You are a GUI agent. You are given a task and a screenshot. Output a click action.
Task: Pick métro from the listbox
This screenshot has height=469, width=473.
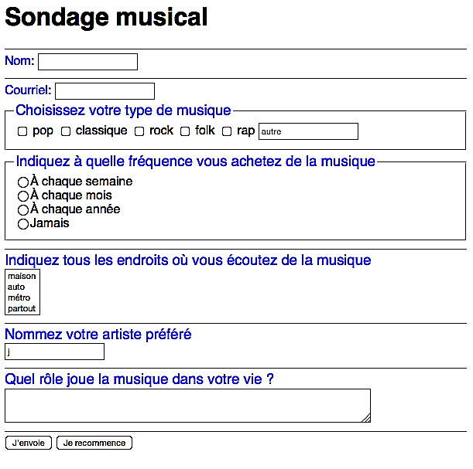(19, 297)
